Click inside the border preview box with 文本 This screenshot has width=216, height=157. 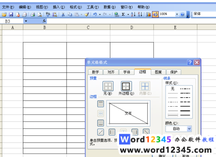(x=128, y=113)
